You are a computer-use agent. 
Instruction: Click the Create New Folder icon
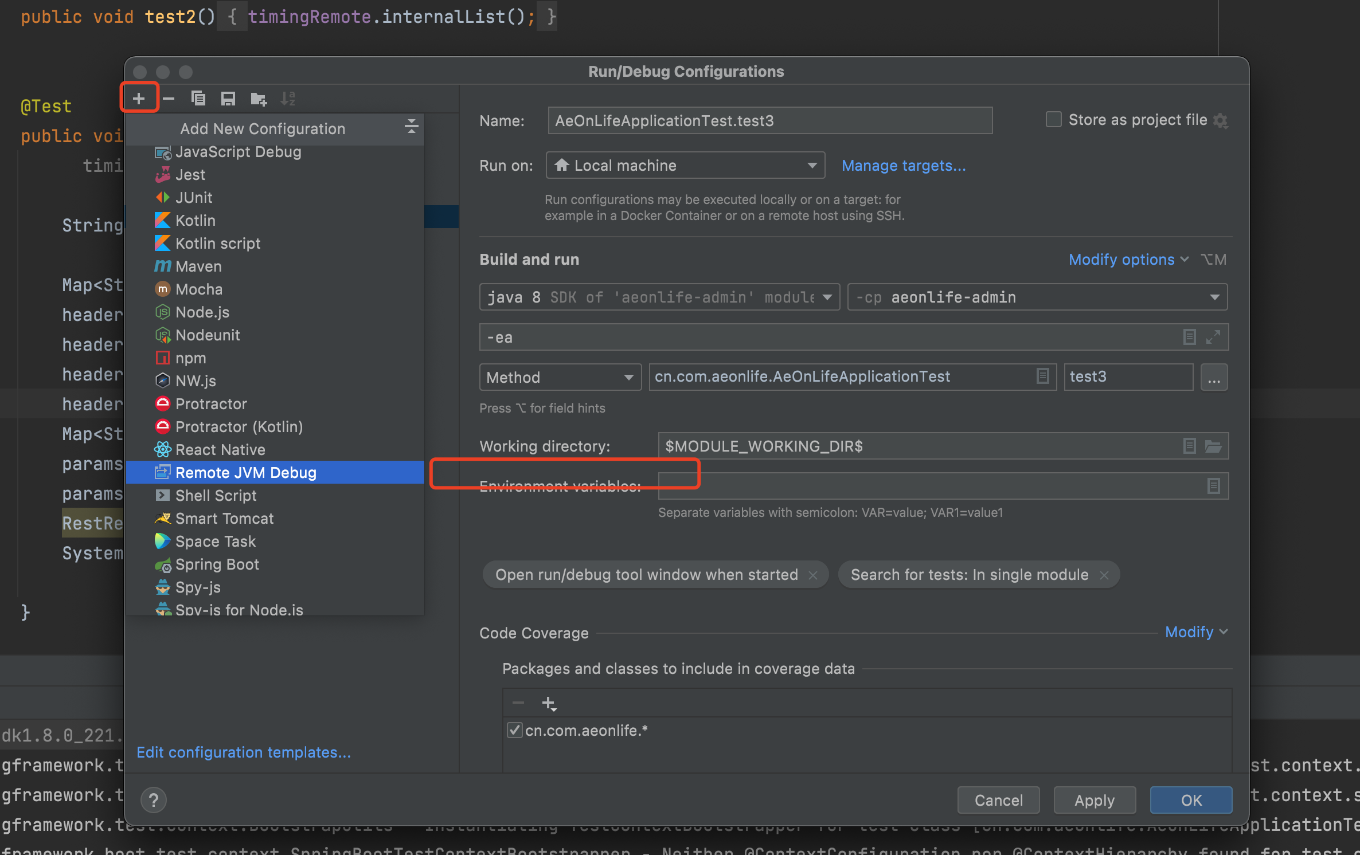(x=259, y=99)
